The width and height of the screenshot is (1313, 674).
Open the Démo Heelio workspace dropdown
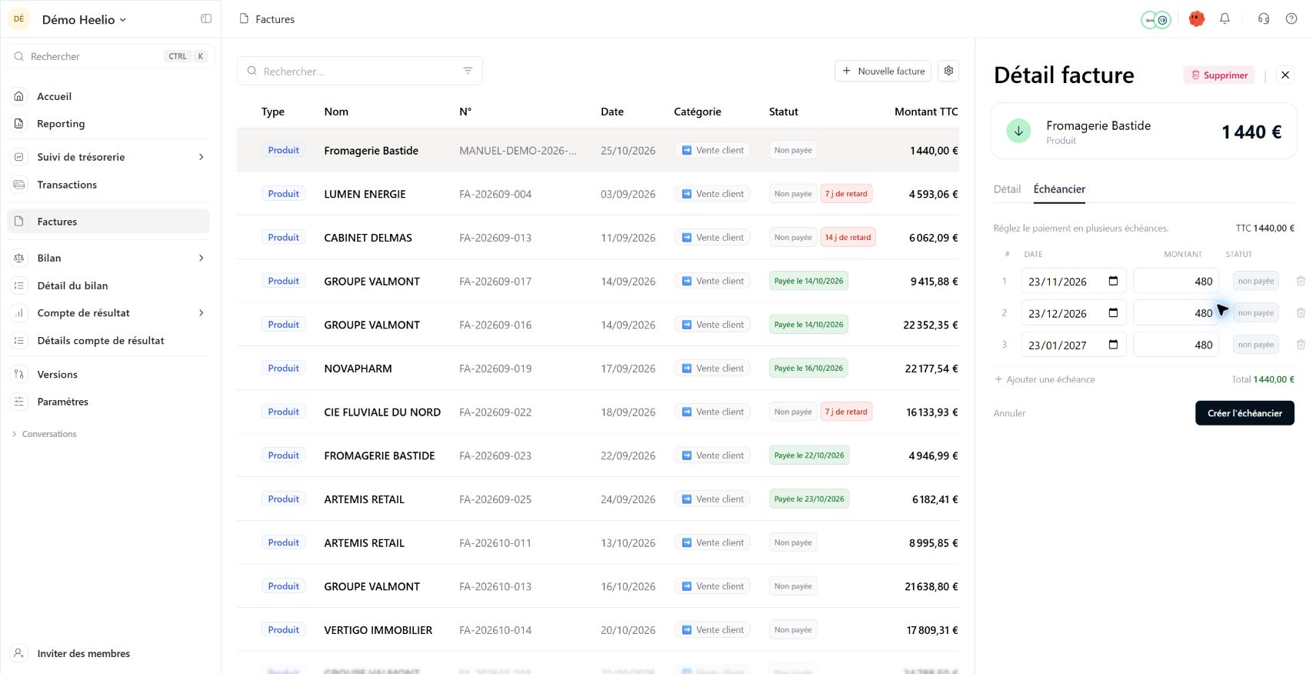(84, 19)
